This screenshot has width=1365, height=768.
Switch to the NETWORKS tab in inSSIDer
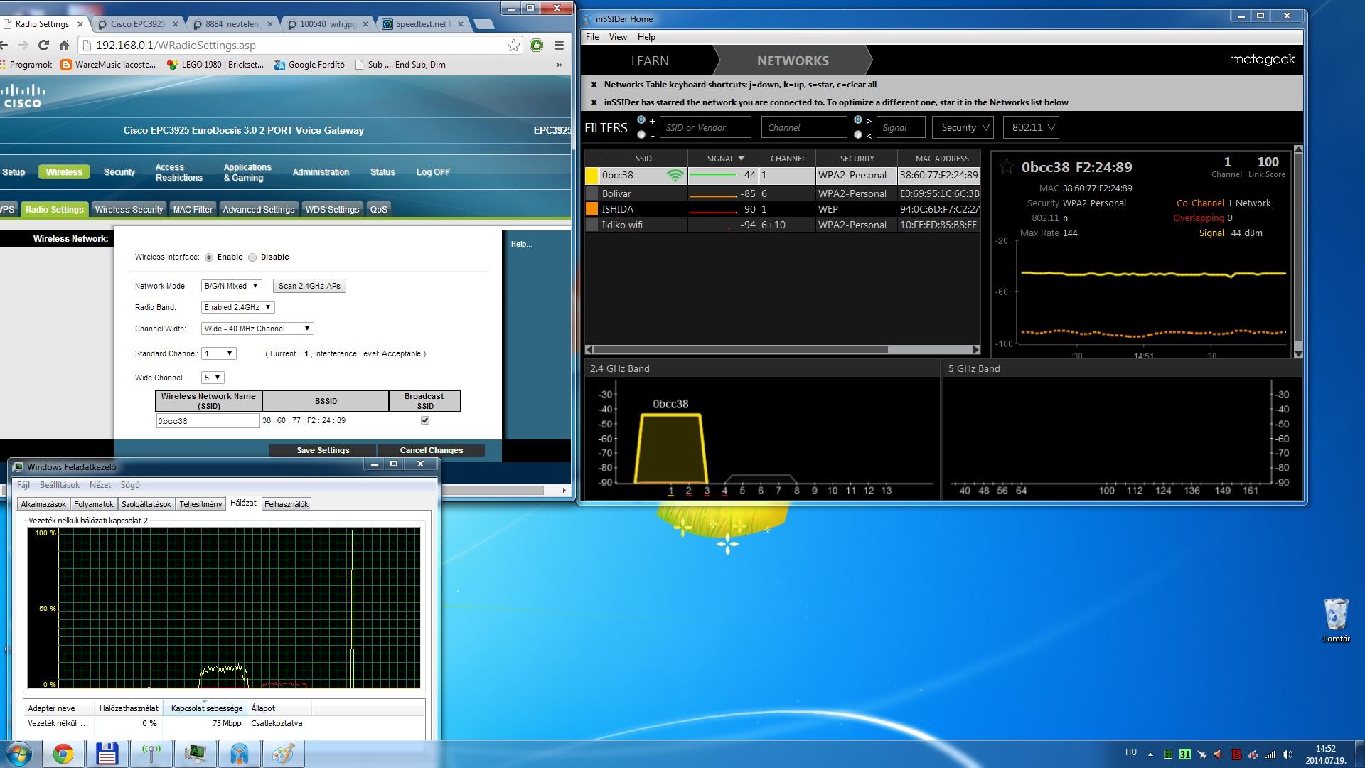(793, 60)
